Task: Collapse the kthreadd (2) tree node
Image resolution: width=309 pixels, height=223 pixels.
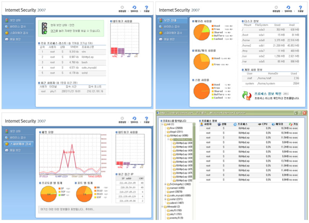Action: point(163,207)
